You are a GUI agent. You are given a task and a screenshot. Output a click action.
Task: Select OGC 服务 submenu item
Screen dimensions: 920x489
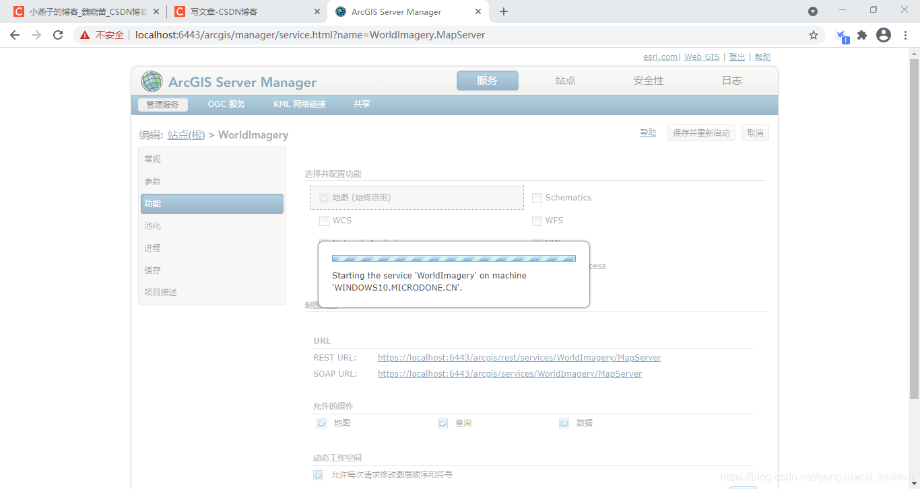pyautogui.click(x=226, y=104)
